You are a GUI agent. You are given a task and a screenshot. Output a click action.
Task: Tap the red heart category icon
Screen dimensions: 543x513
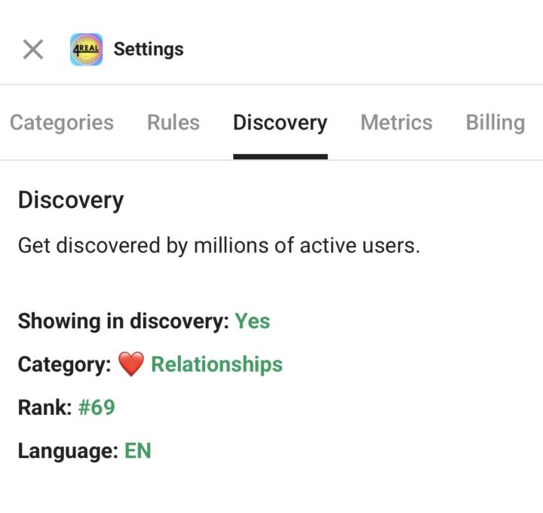pos(131,365)
